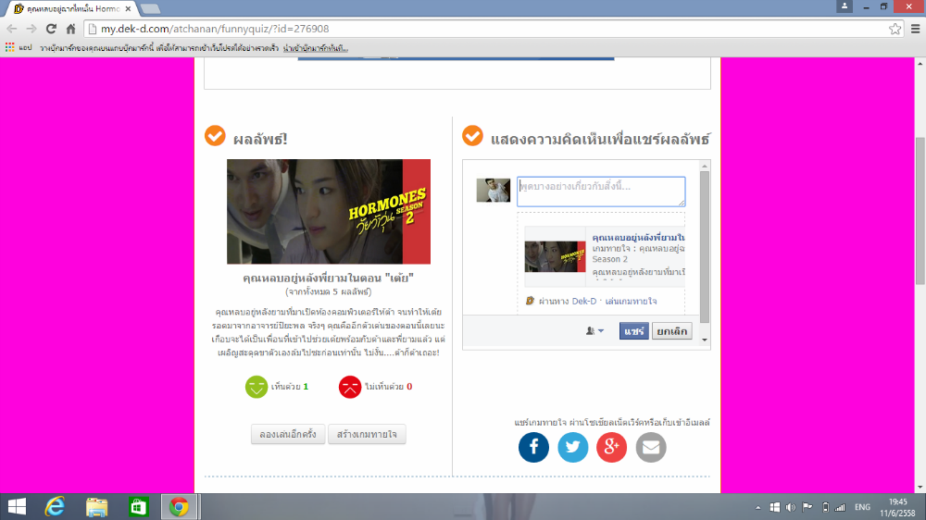Open the audience privacy dropdown
This screenshot has height=520, width=926.
click(594, 331)
